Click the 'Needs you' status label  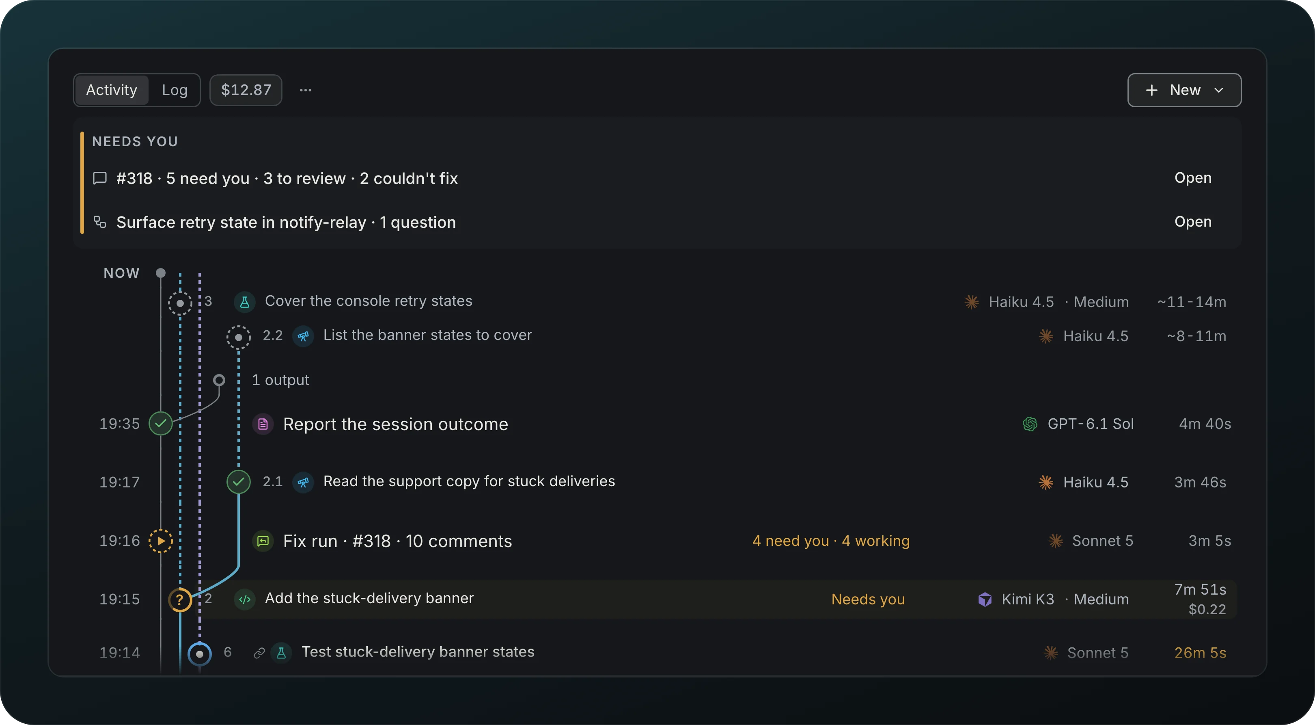(868, 599)
